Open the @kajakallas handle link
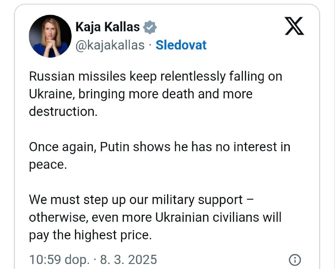The width and height of the screenshot is (335, 269). pos(110,45)
